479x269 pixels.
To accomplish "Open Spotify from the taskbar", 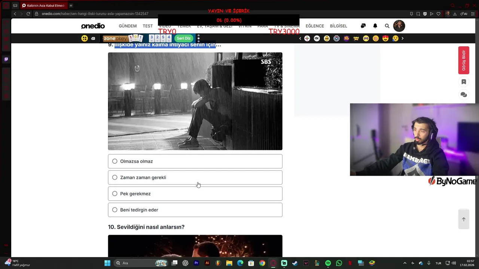I will coord(328,263).
